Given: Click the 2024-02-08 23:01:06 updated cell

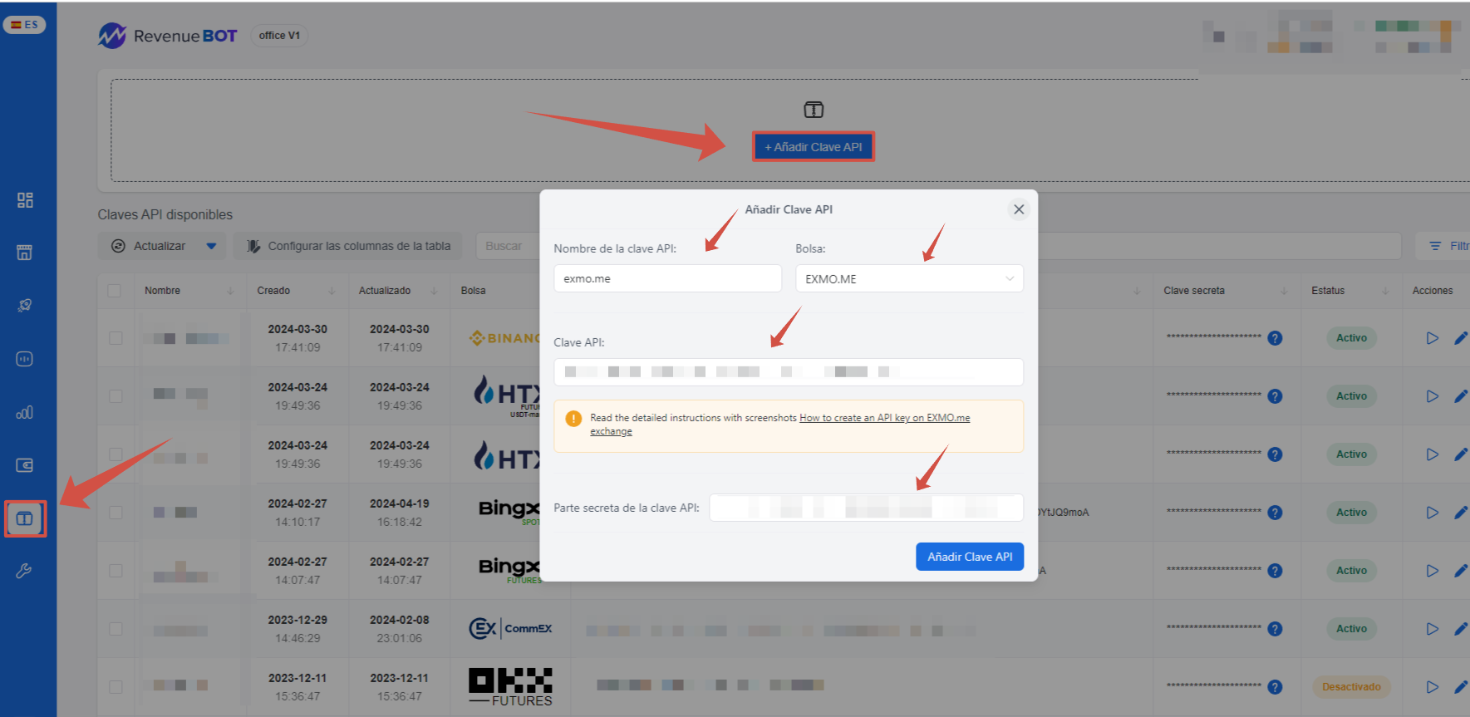Looking at the screenshot, I should [x=400, y=629].
